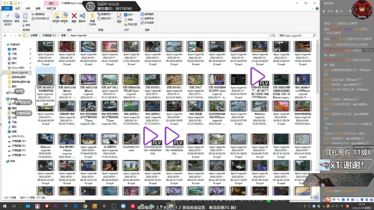The height and width of the screenshot is (210, 374).
Task: Open the File (文件) menu tab
Action: tap(7, 8)
